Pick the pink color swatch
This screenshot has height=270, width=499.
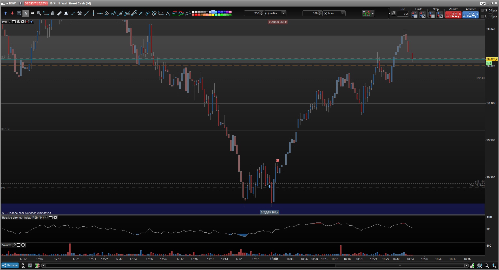pyautogui.click(x=230, y=12)
